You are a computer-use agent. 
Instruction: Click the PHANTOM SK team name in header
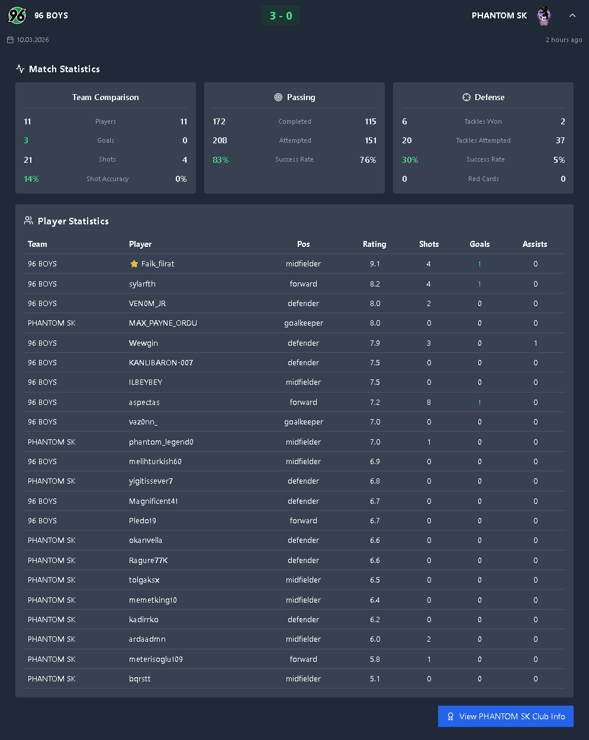(x=499, y=16)
